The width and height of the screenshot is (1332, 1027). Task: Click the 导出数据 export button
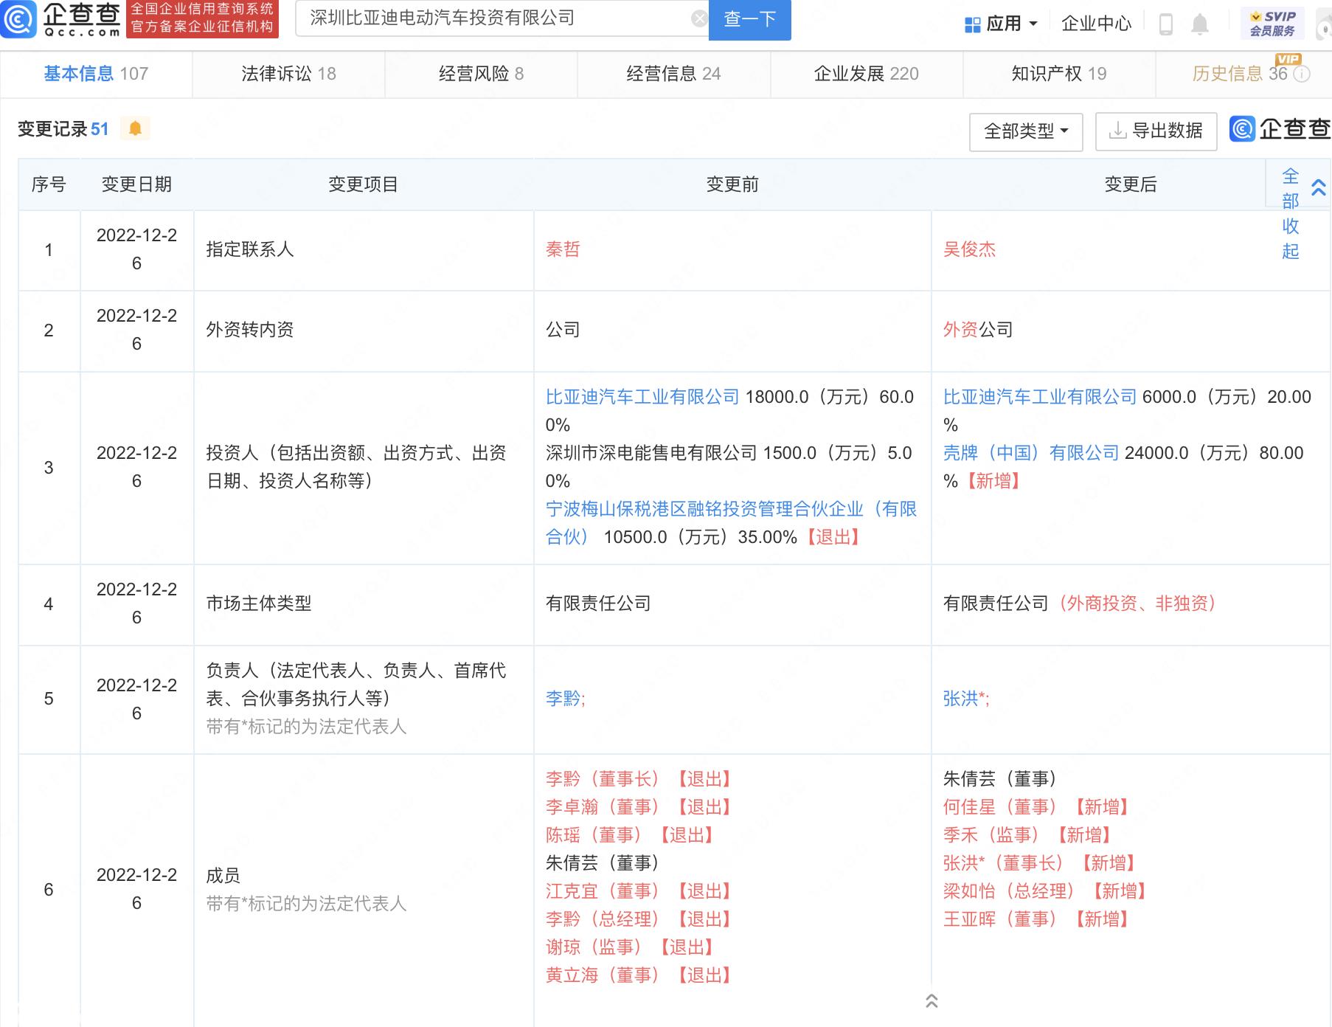1156,132
